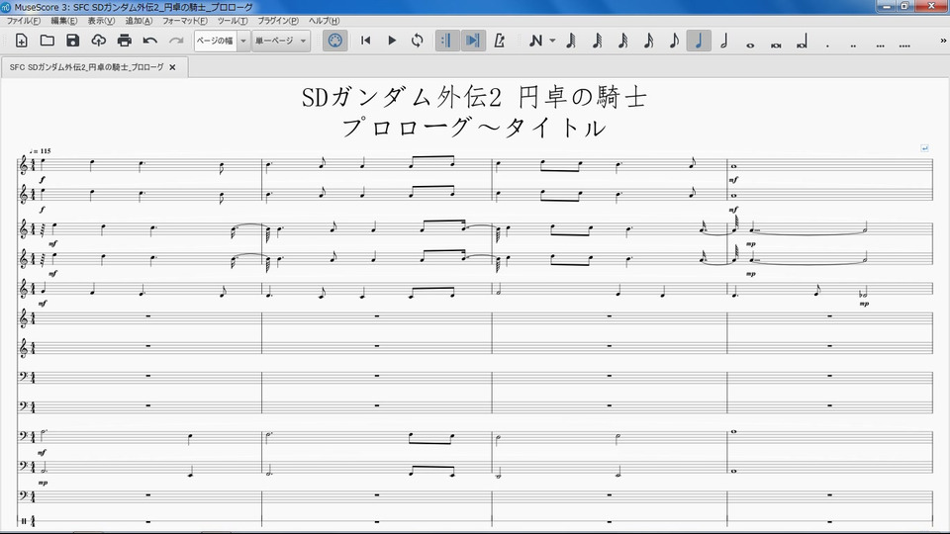Toggle the metronome

tap(499, 41)
